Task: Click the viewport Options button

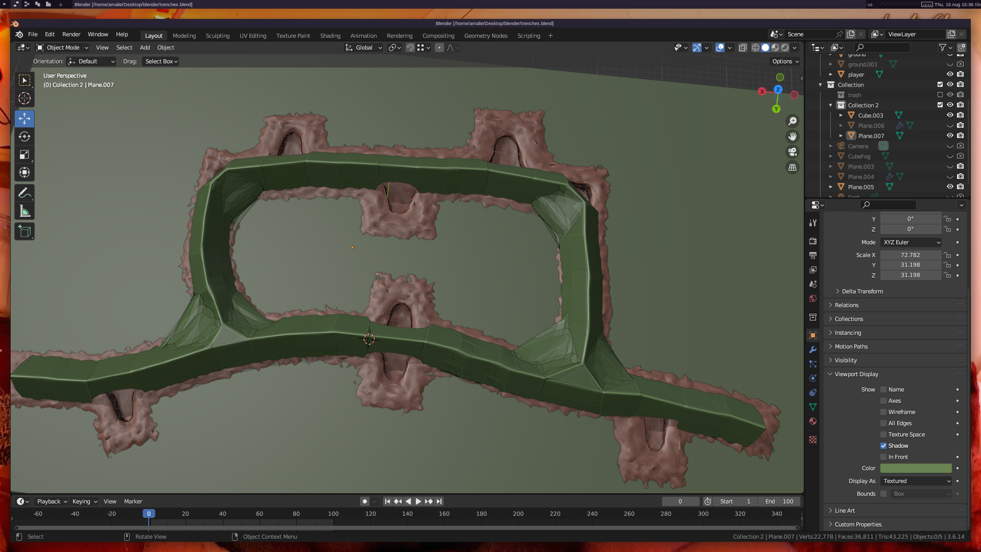Action: coord(785,61)
